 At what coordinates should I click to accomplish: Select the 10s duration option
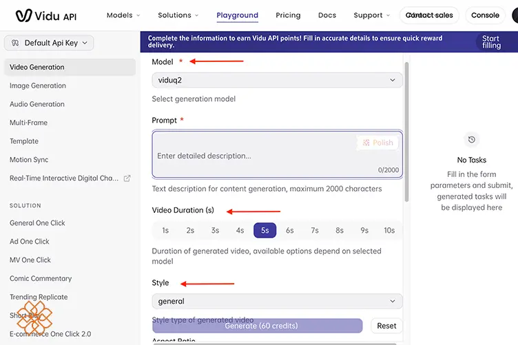pos(389,231)
